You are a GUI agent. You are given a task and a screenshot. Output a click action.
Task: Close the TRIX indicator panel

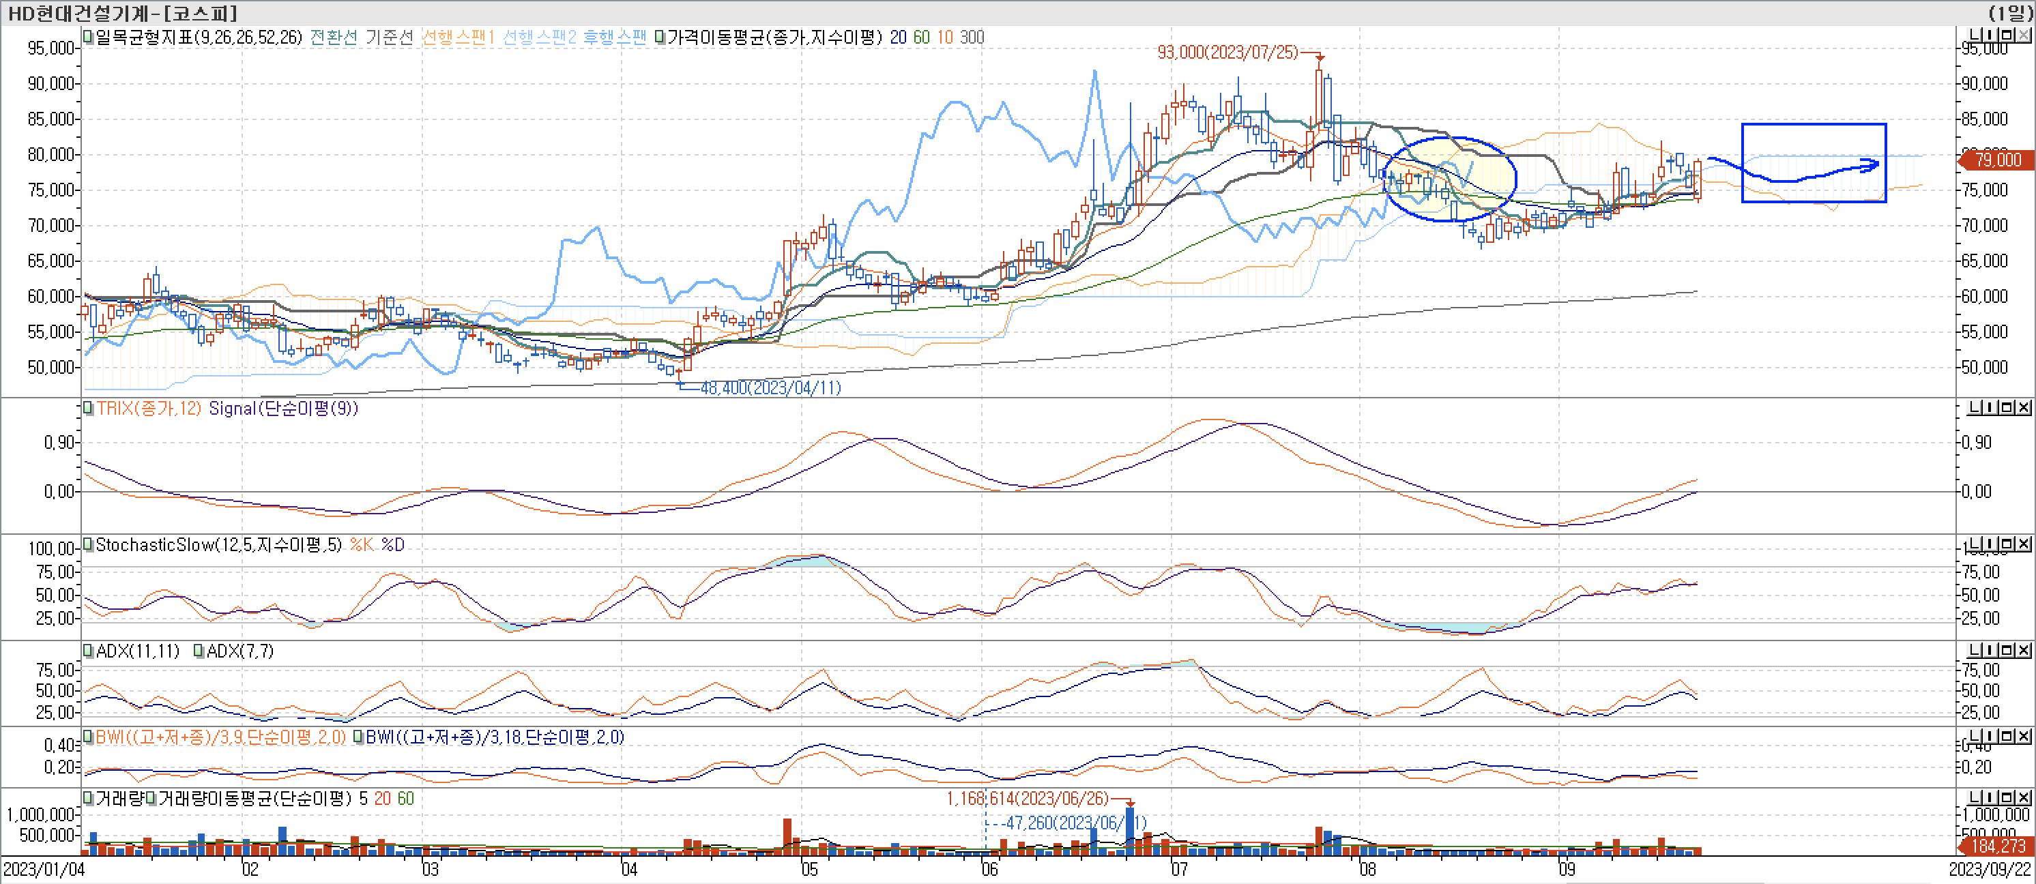coord(2023,407)
